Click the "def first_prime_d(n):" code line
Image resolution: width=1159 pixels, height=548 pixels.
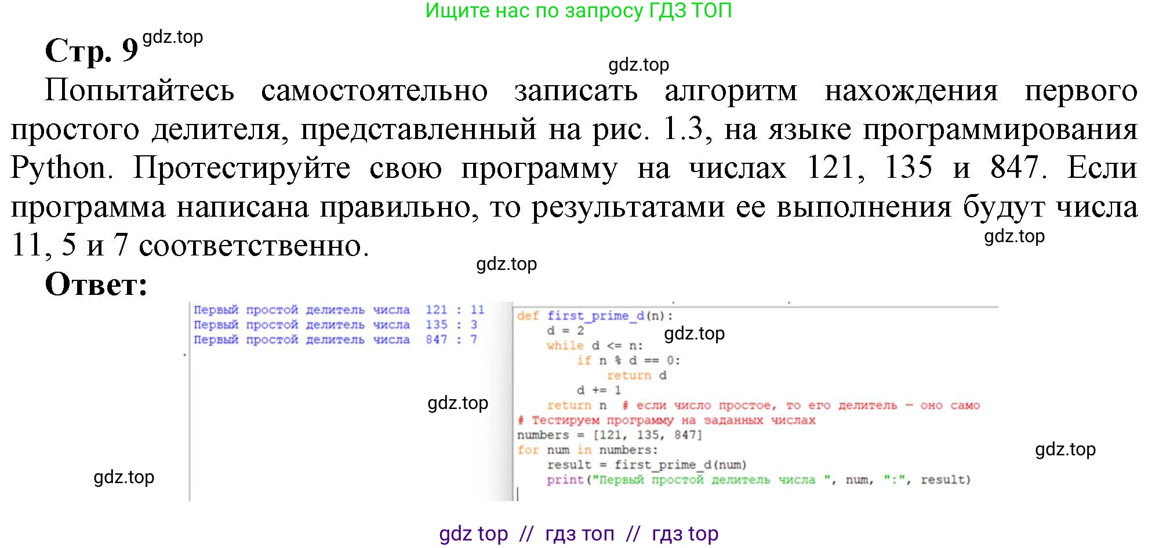tap(594, 316)
